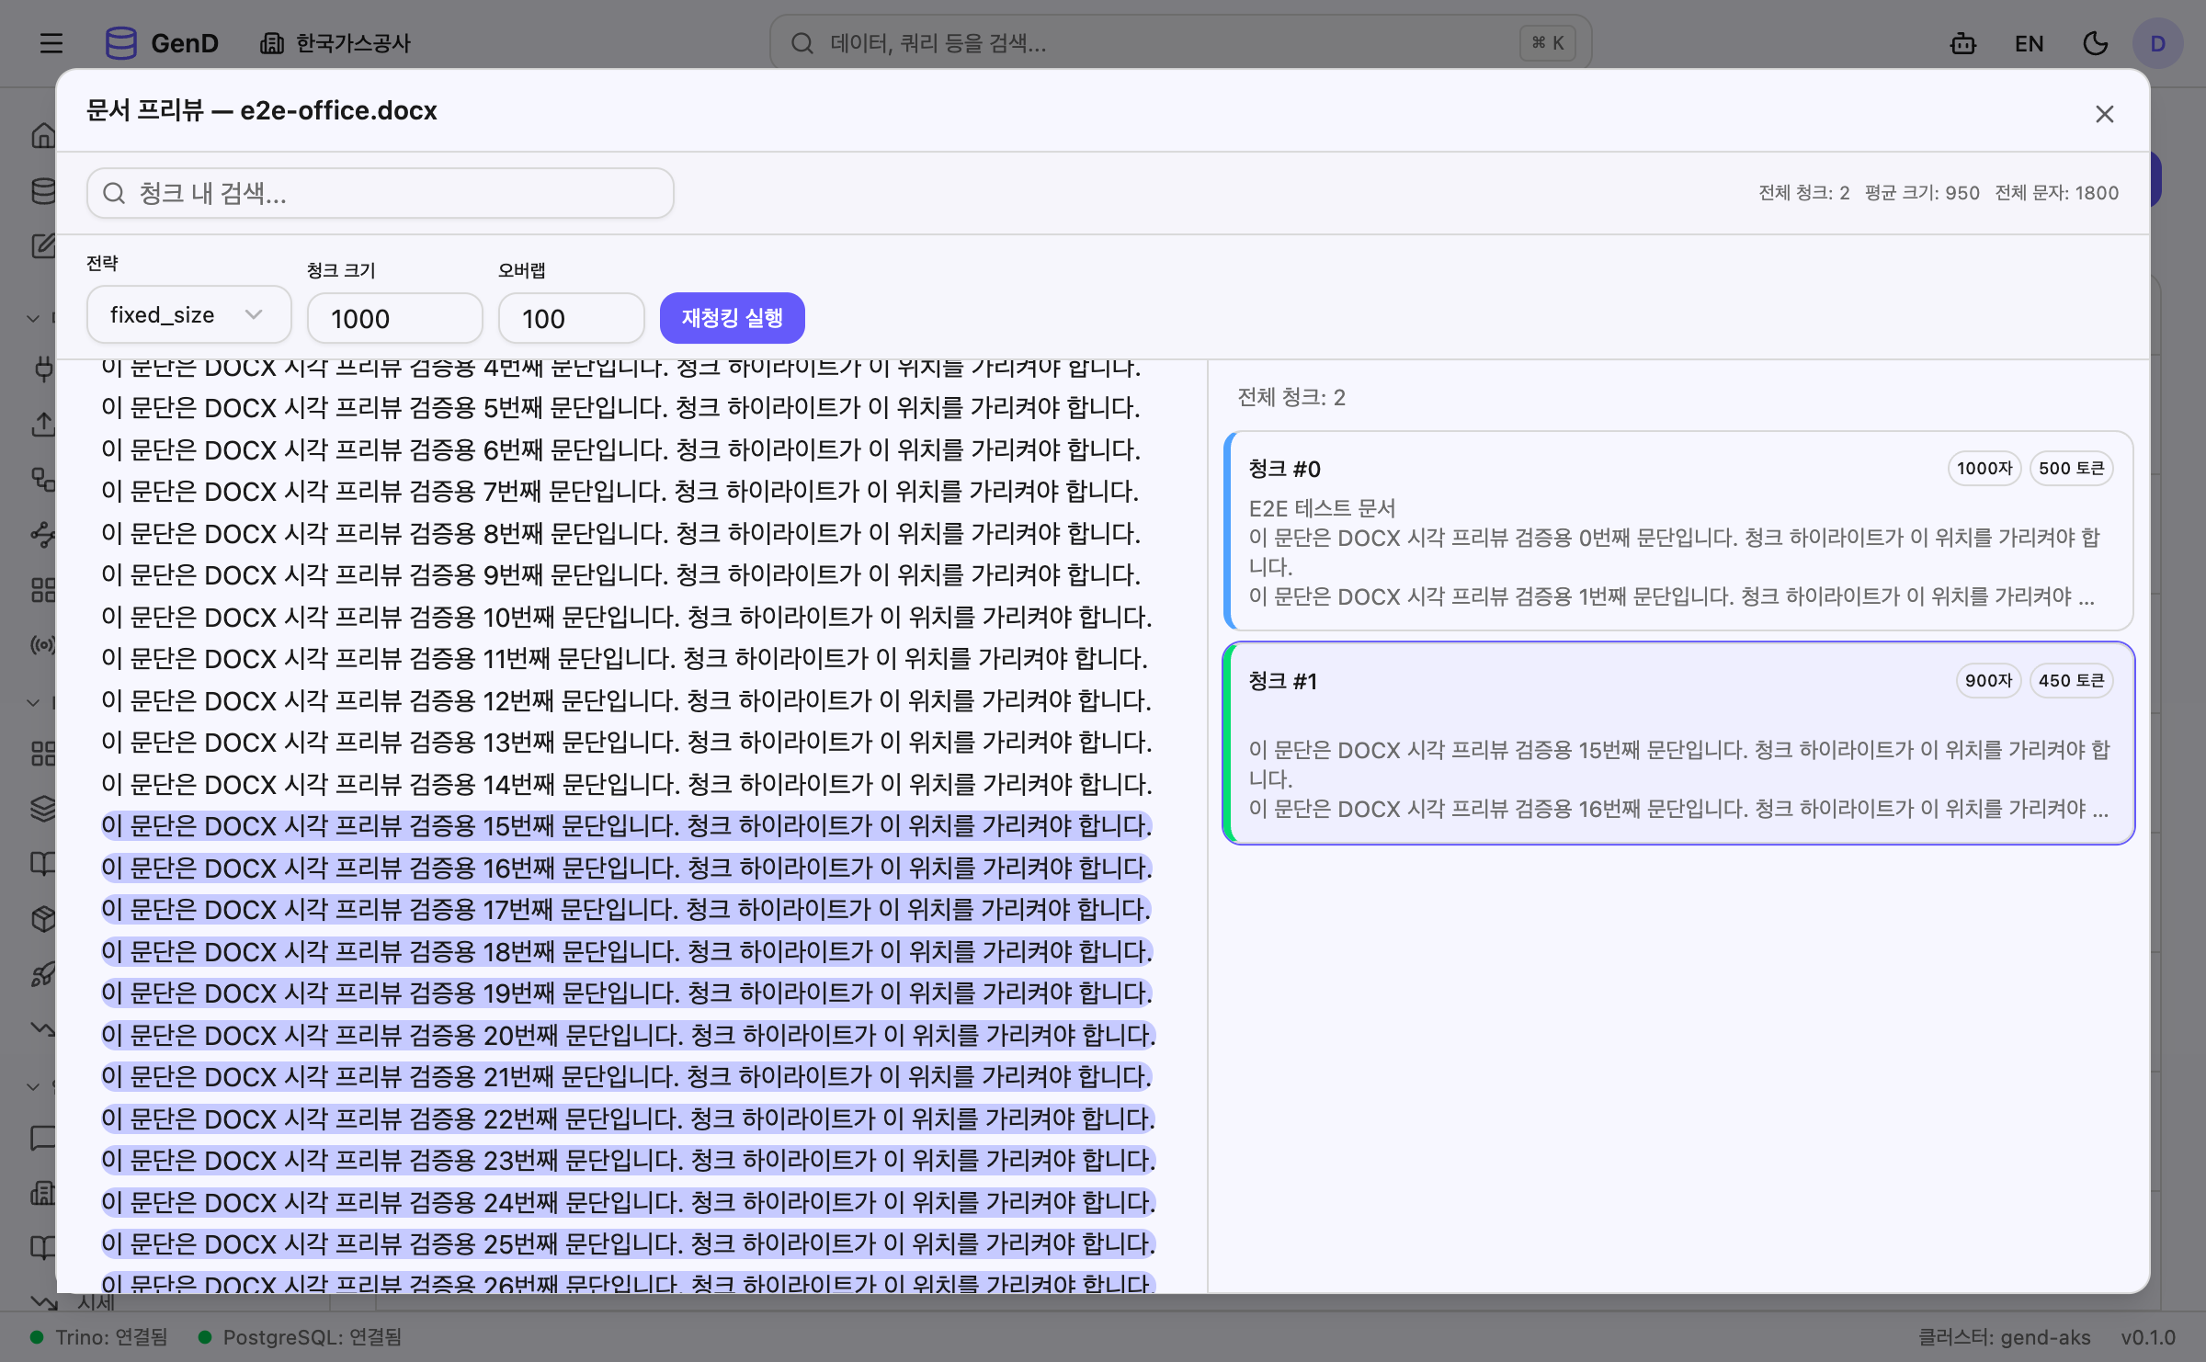Image resolution: width=2206 pixels, height=1362 pixels.
Task: Click the 1000자 badge on chunk #0
Action: (1984, 469)
